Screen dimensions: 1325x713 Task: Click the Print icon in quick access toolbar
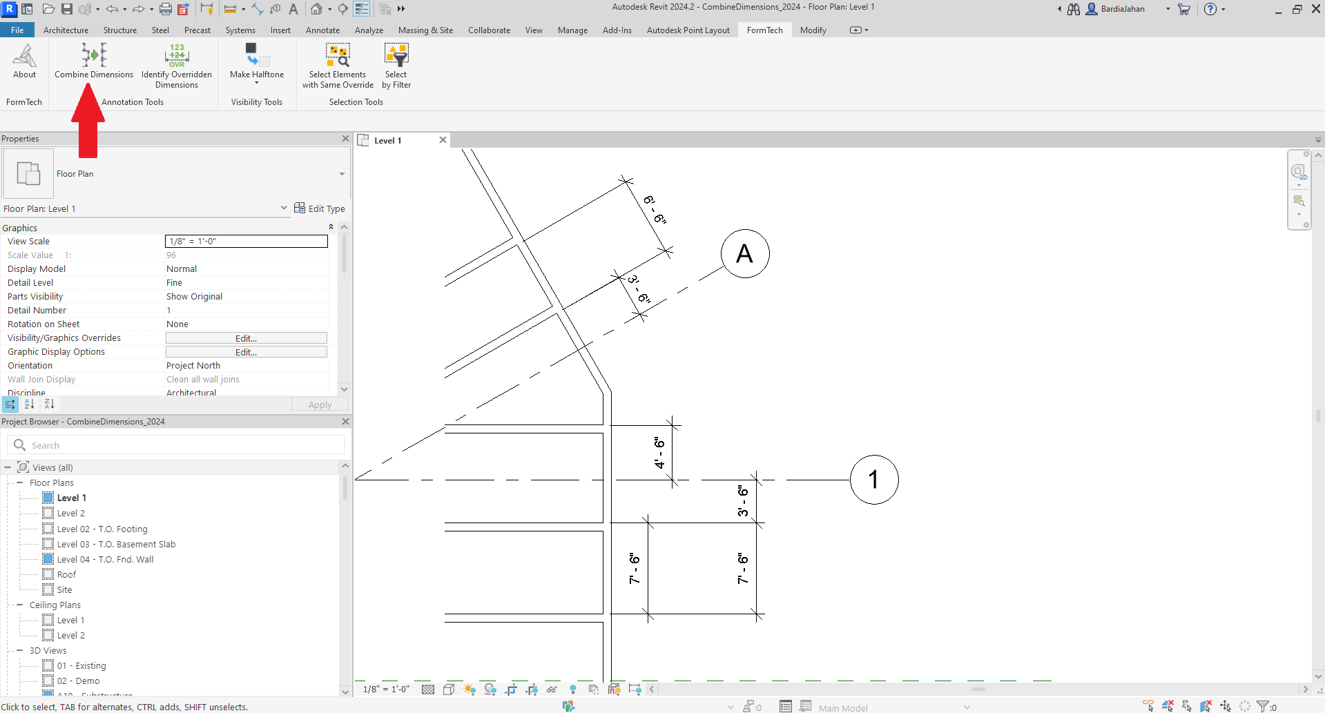pos(166,9)
